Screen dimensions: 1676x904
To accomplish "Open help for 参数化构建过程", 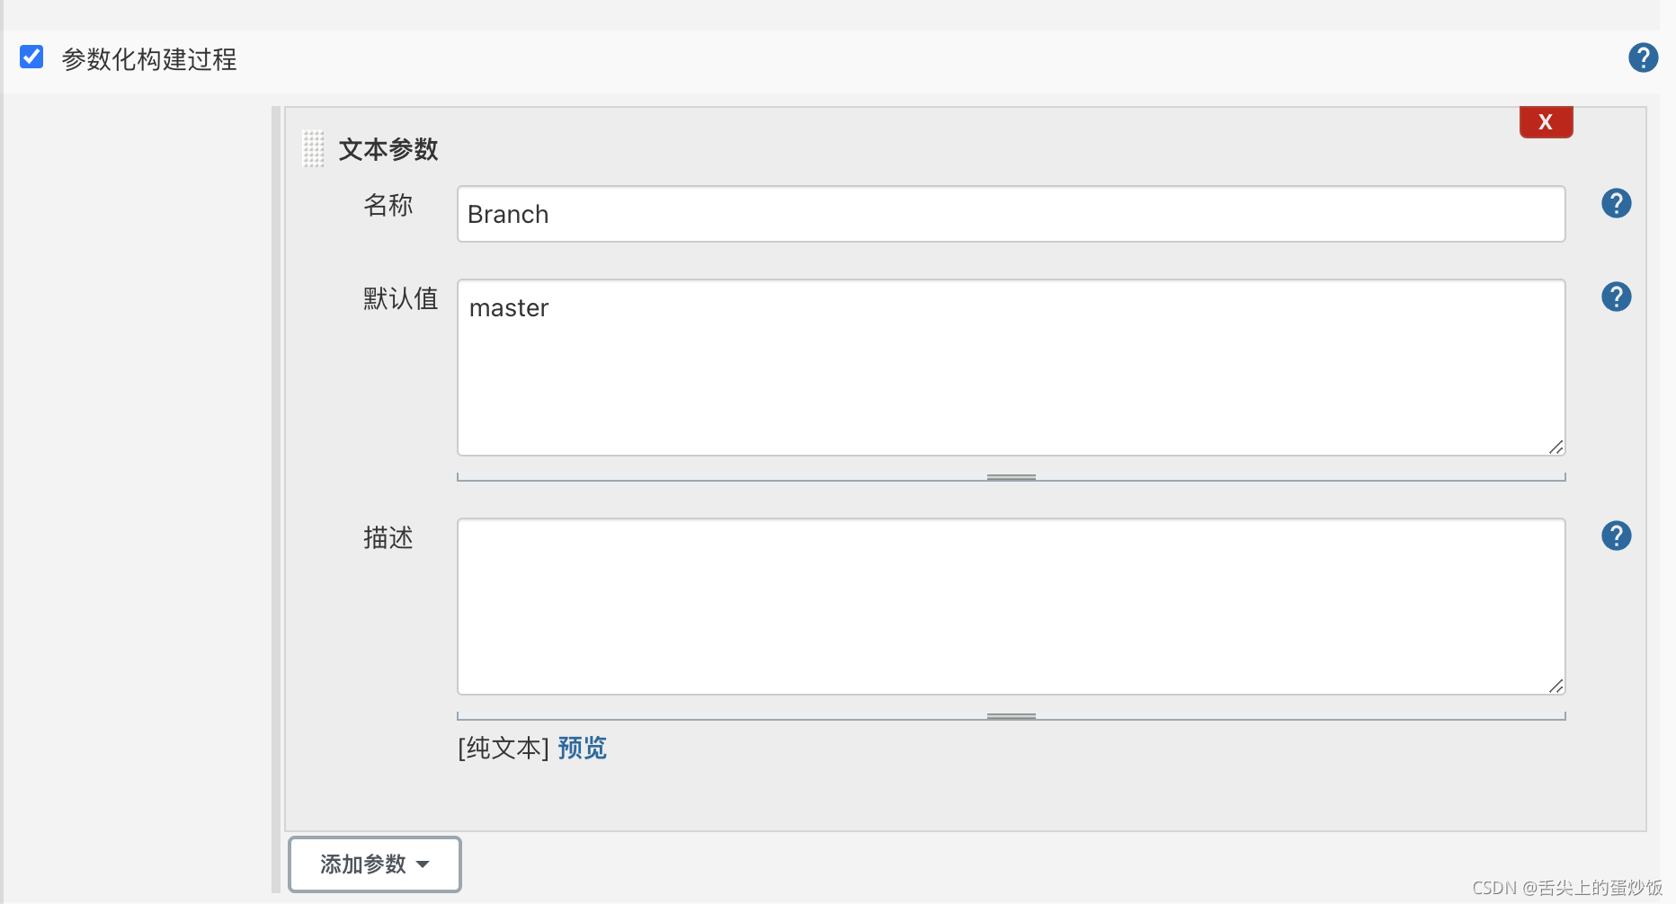I will [1643, 58].
